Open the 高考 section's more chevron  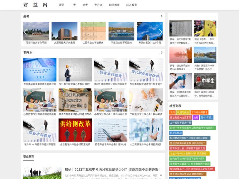click(162, 16)
